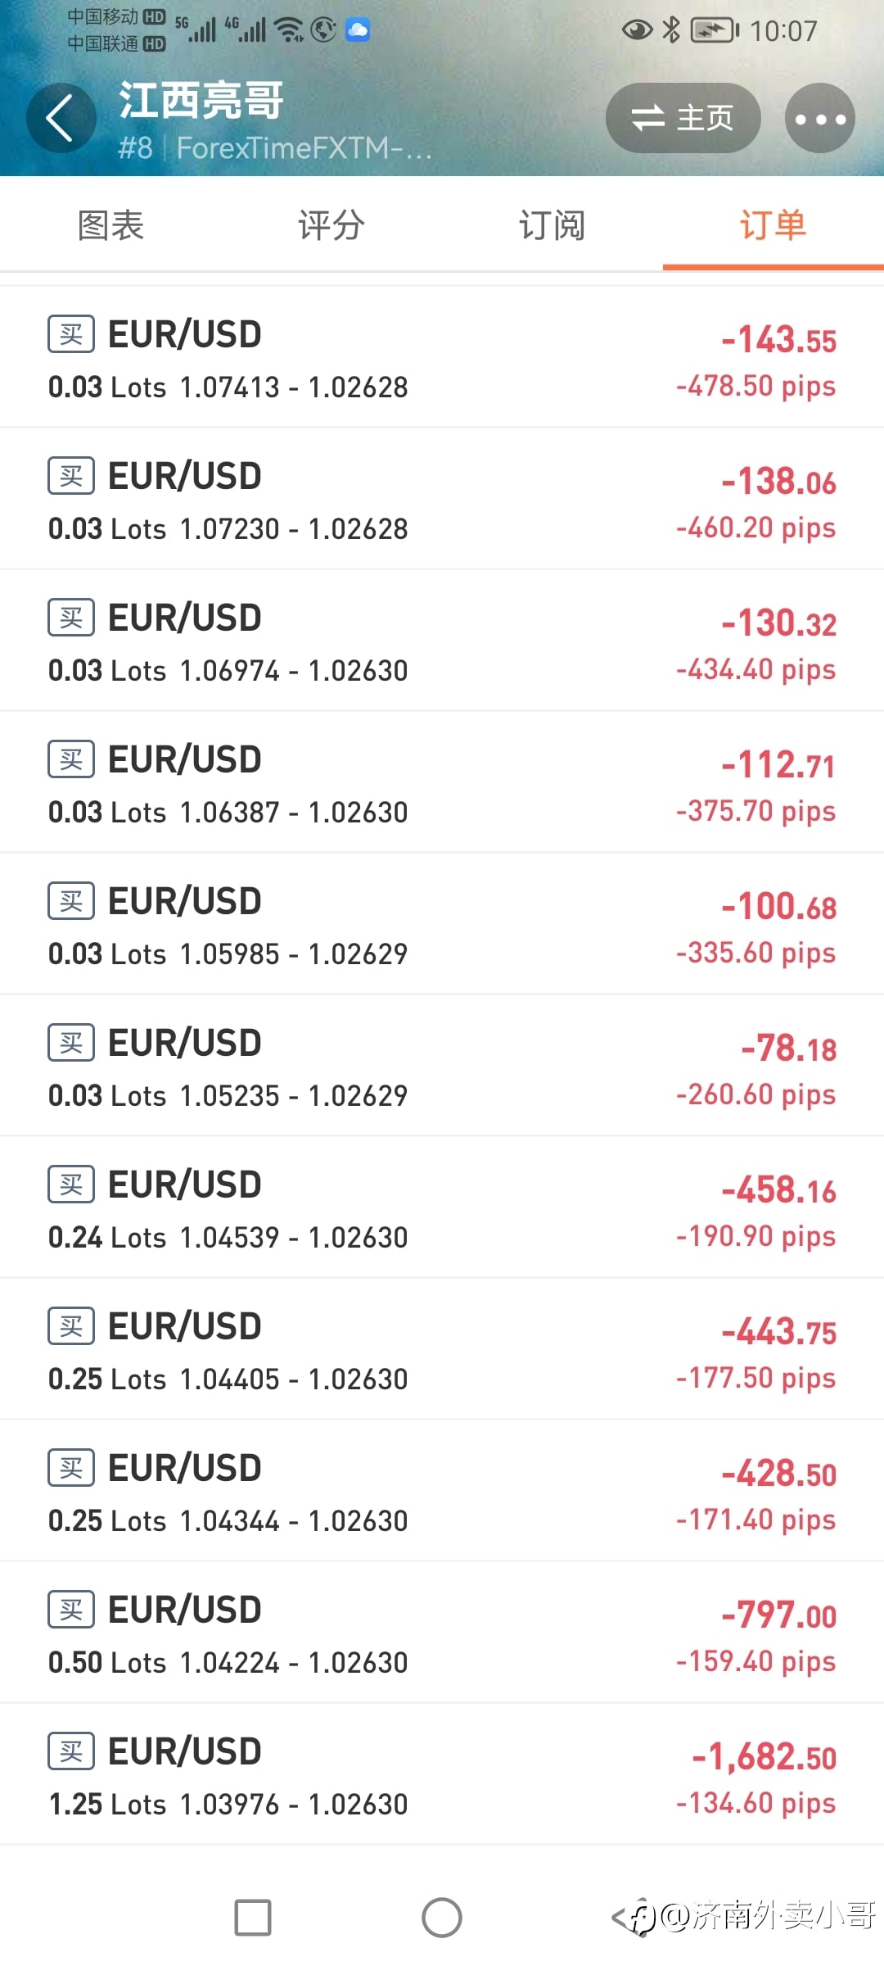
Task: Tap the cloud icon in status bar
Action: (358, 30)
